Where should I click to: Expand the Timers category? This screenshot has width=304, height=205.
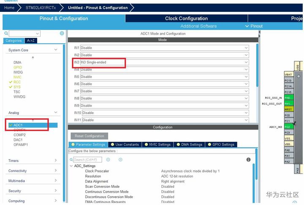pos(56,160)
